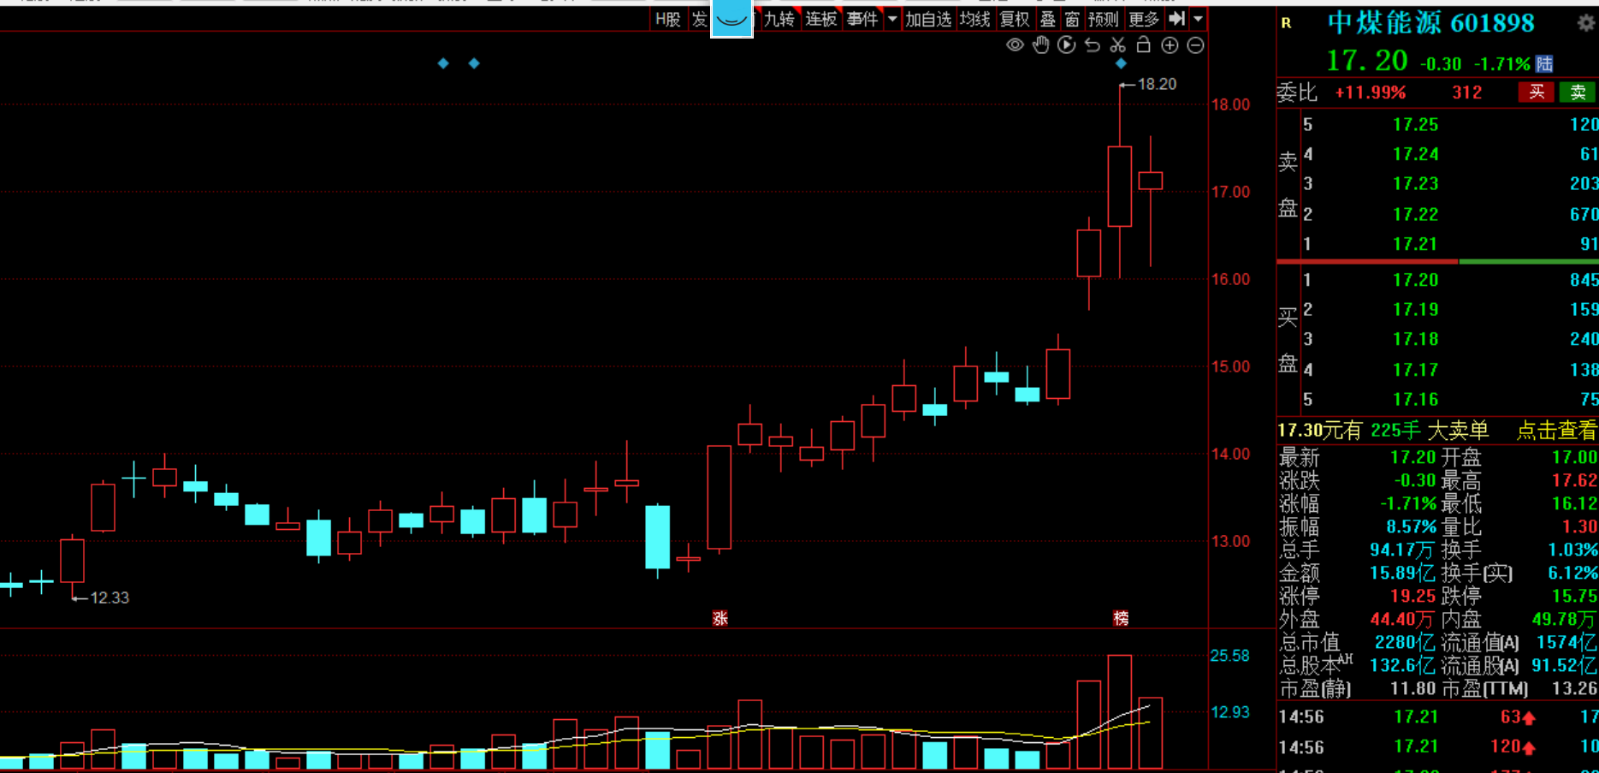Zoom out with the minus circle icon
Image resolution: width=1599 pixels, height=773 pixels.
tap(1196, 45)
